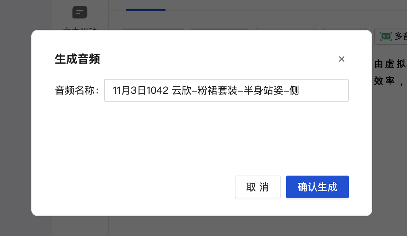Click the hidden toolbar button beside 多音

345,29
